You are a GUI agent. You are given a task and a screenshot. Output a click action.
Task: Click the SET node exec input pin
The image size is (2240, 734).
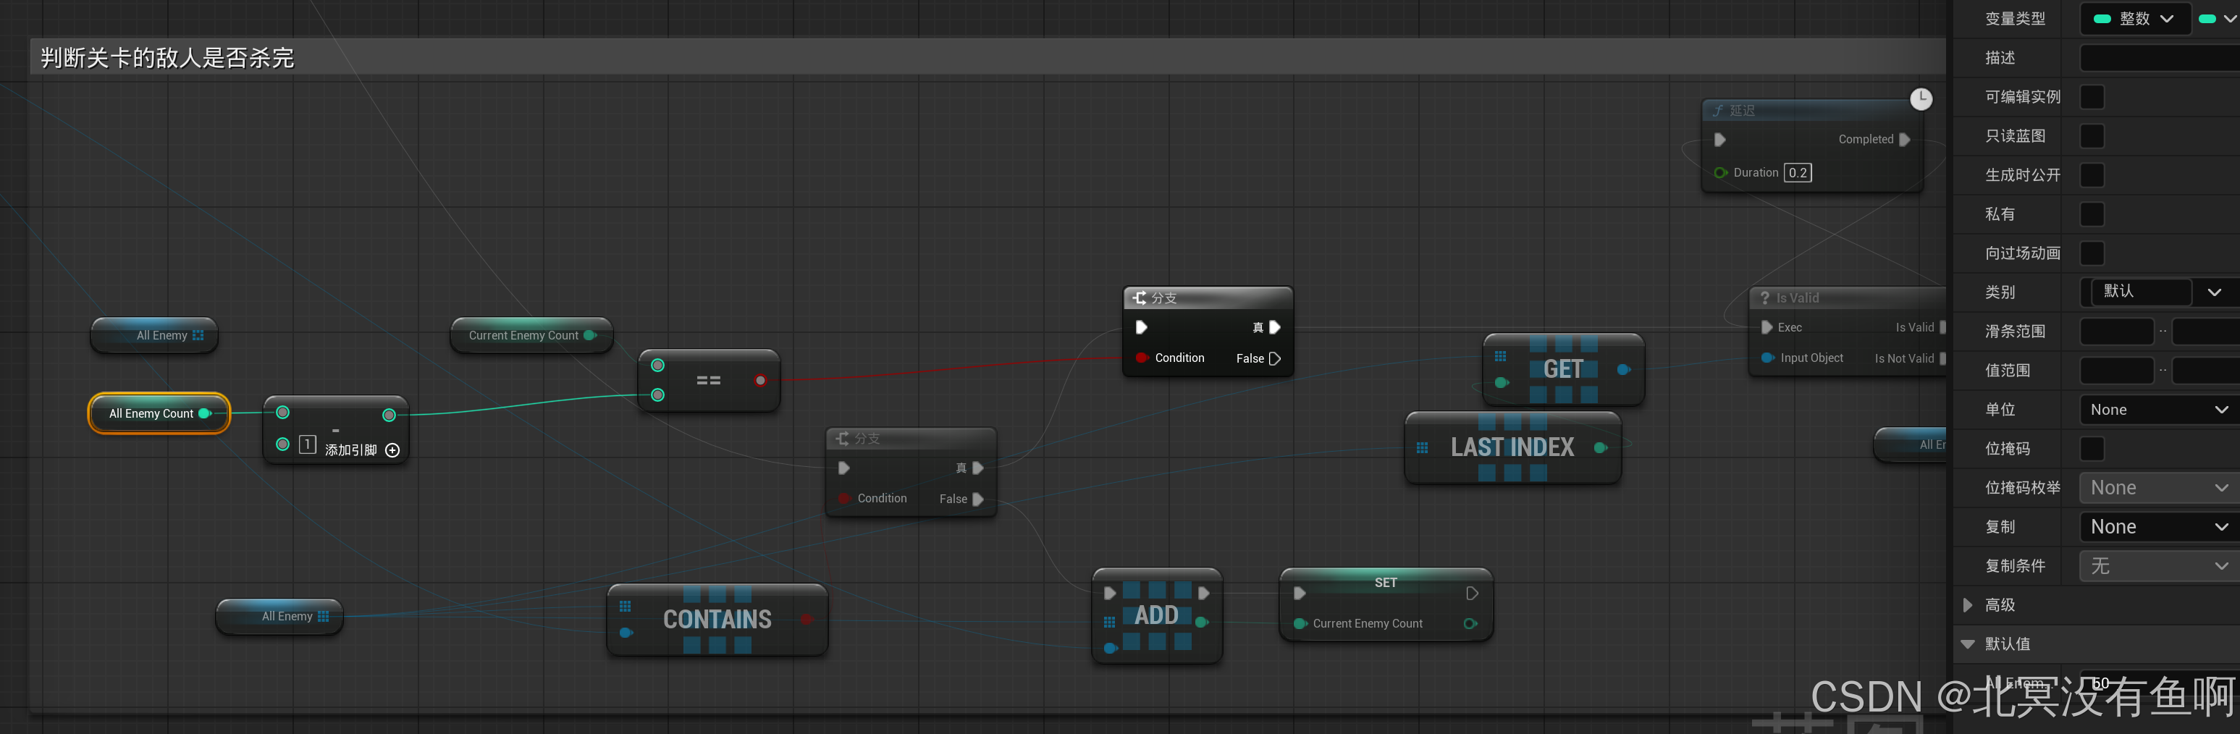(x=1299, y=593)
